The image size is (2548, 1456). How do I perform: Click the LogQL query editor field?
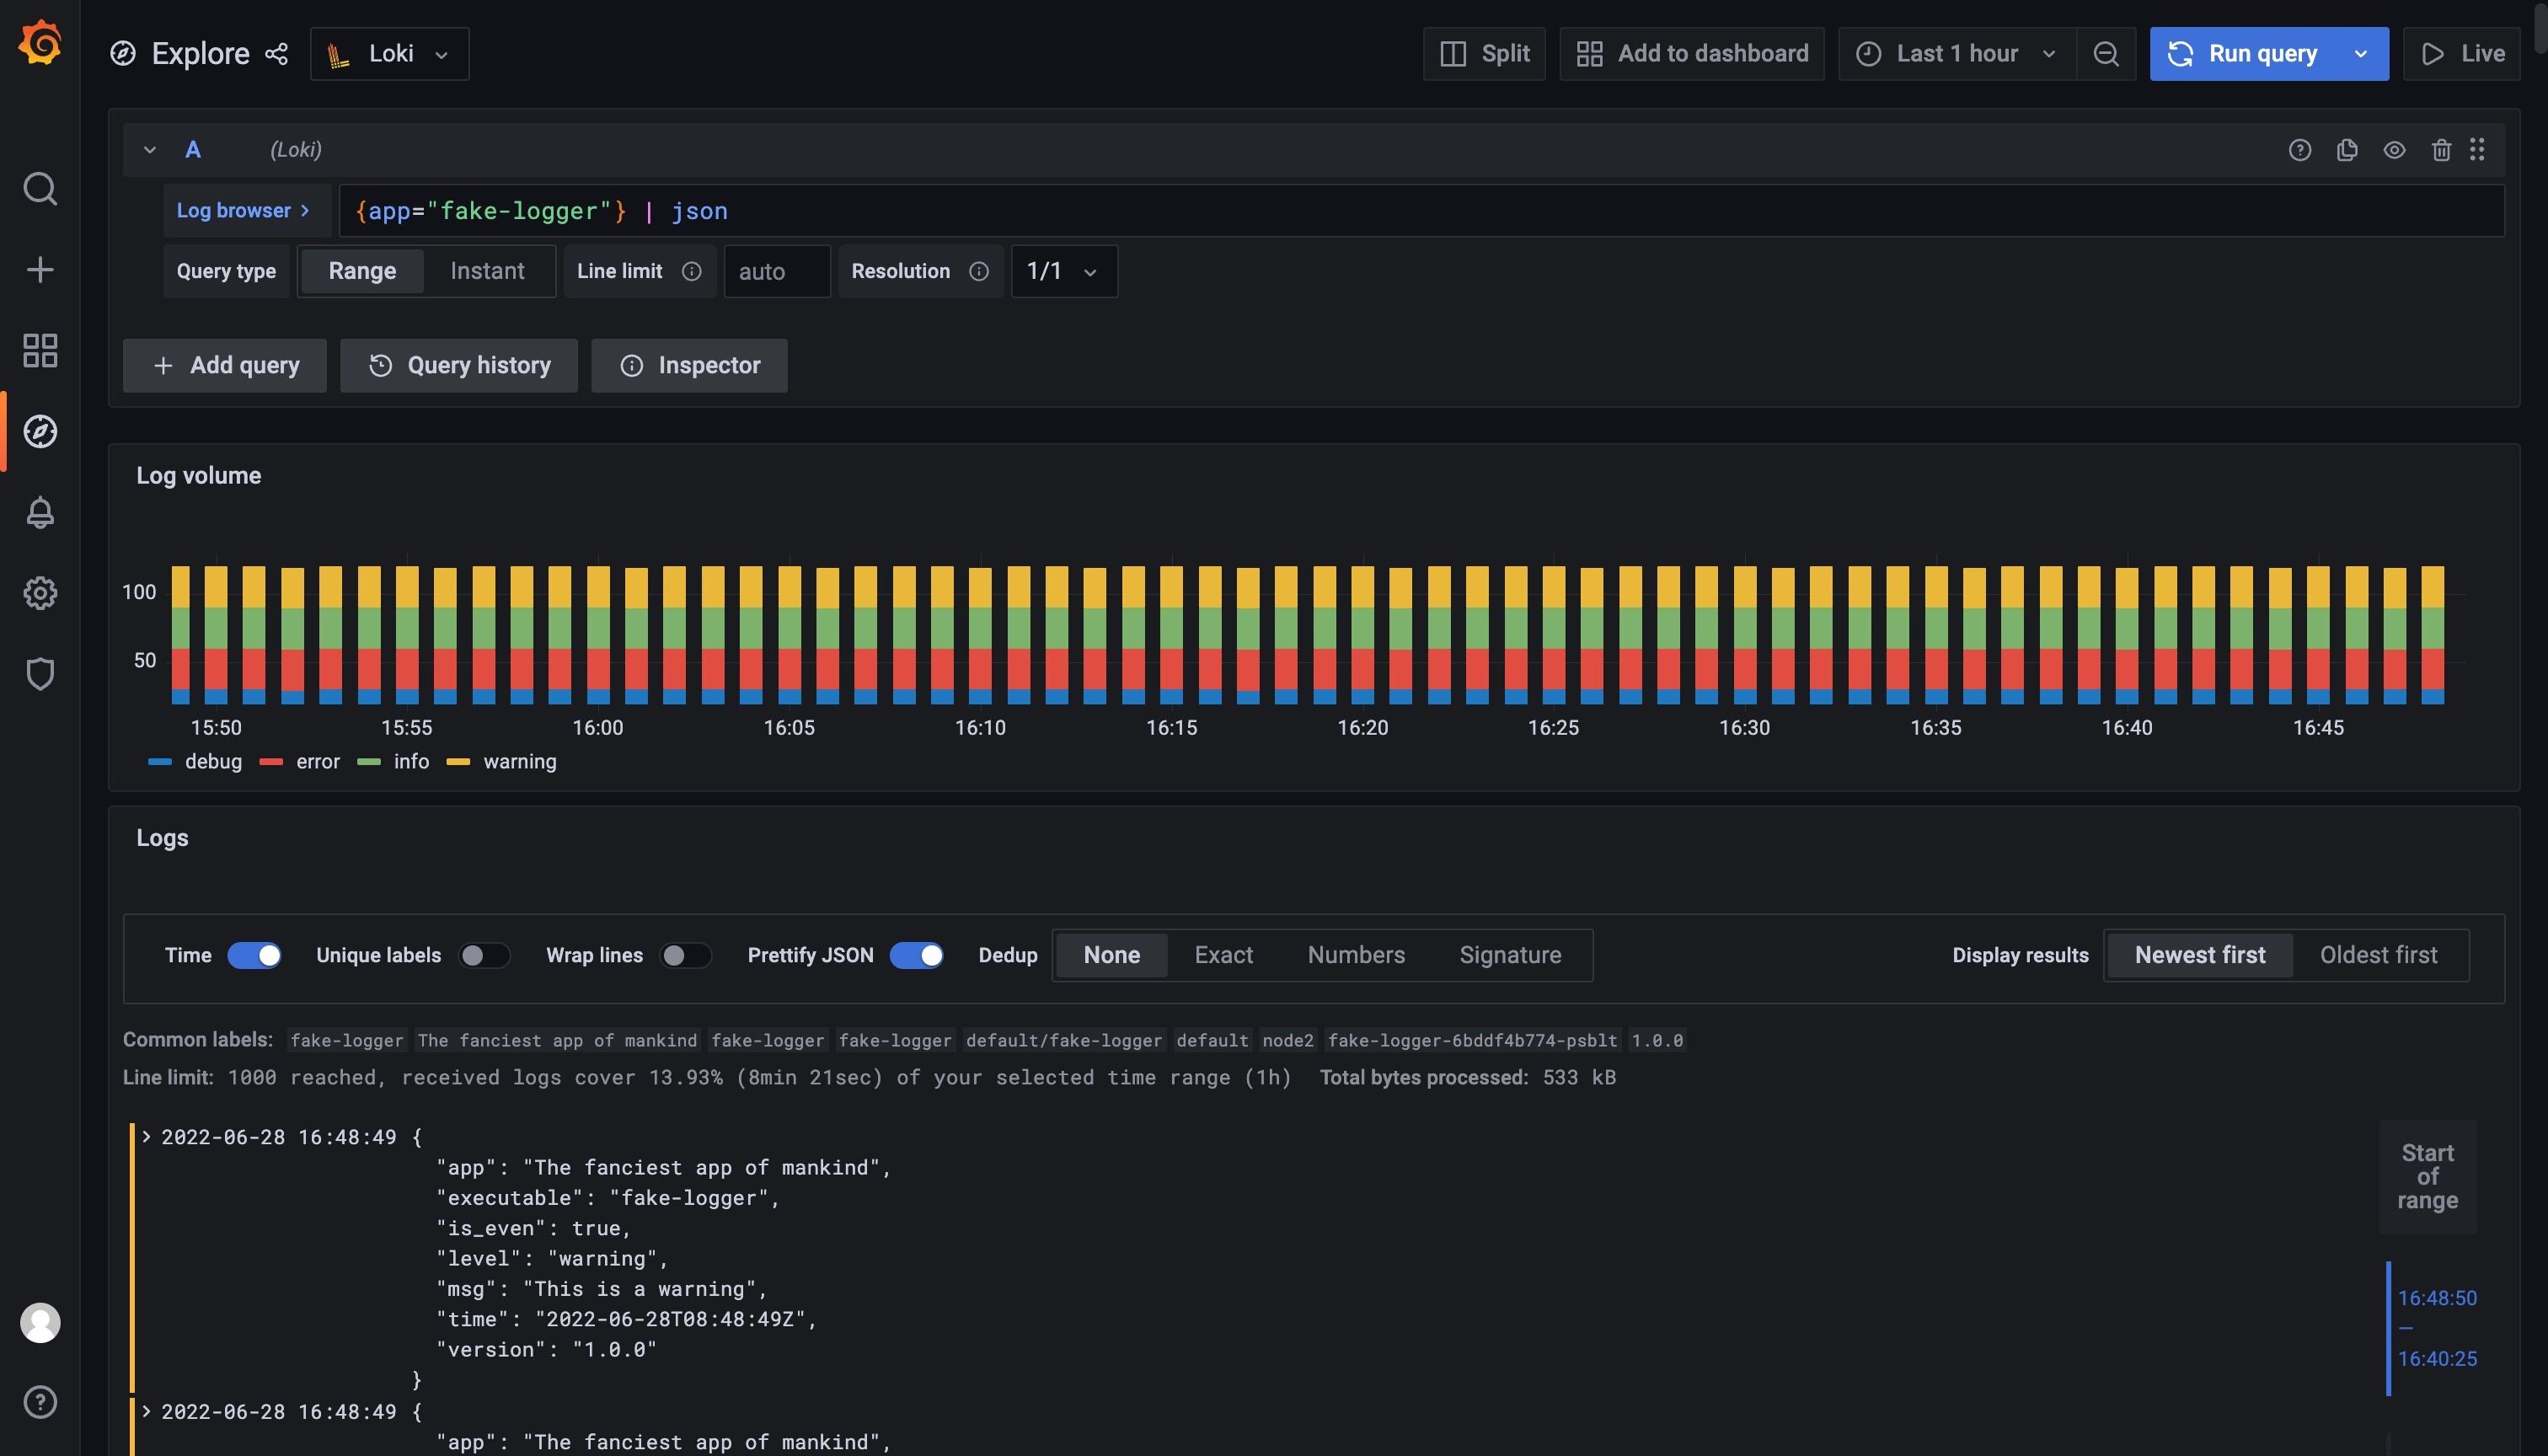[1421, 211]
